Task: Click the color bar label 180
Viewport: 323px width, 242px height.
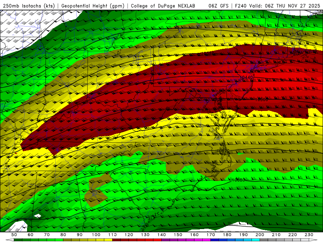Action: point(227,235)
